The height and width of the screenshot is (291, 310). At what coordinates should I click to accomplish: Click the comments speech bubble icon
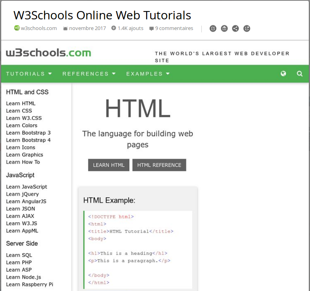click(151, 28)
